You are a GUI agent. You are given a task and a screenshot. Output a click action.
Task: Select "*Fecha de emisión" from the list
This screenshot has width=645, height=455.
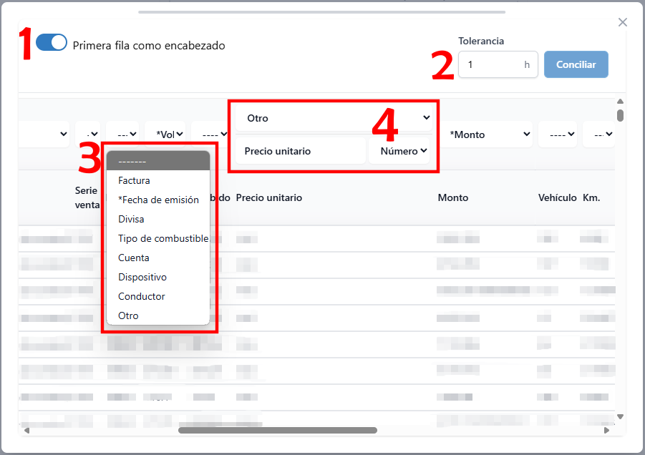coord(158,200)
